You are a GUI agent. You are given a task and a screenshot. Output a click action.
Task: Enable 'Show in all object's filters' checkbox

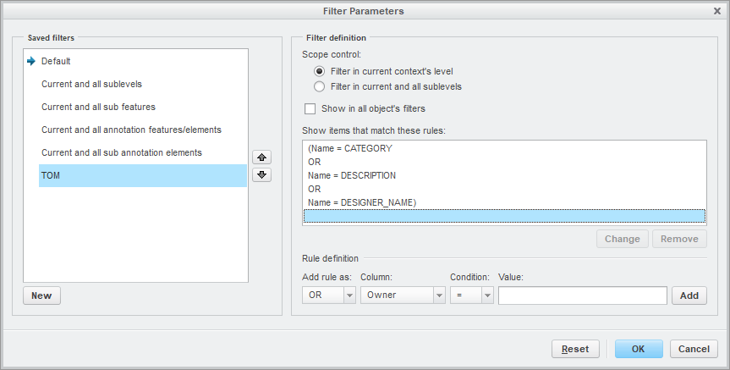310,109
